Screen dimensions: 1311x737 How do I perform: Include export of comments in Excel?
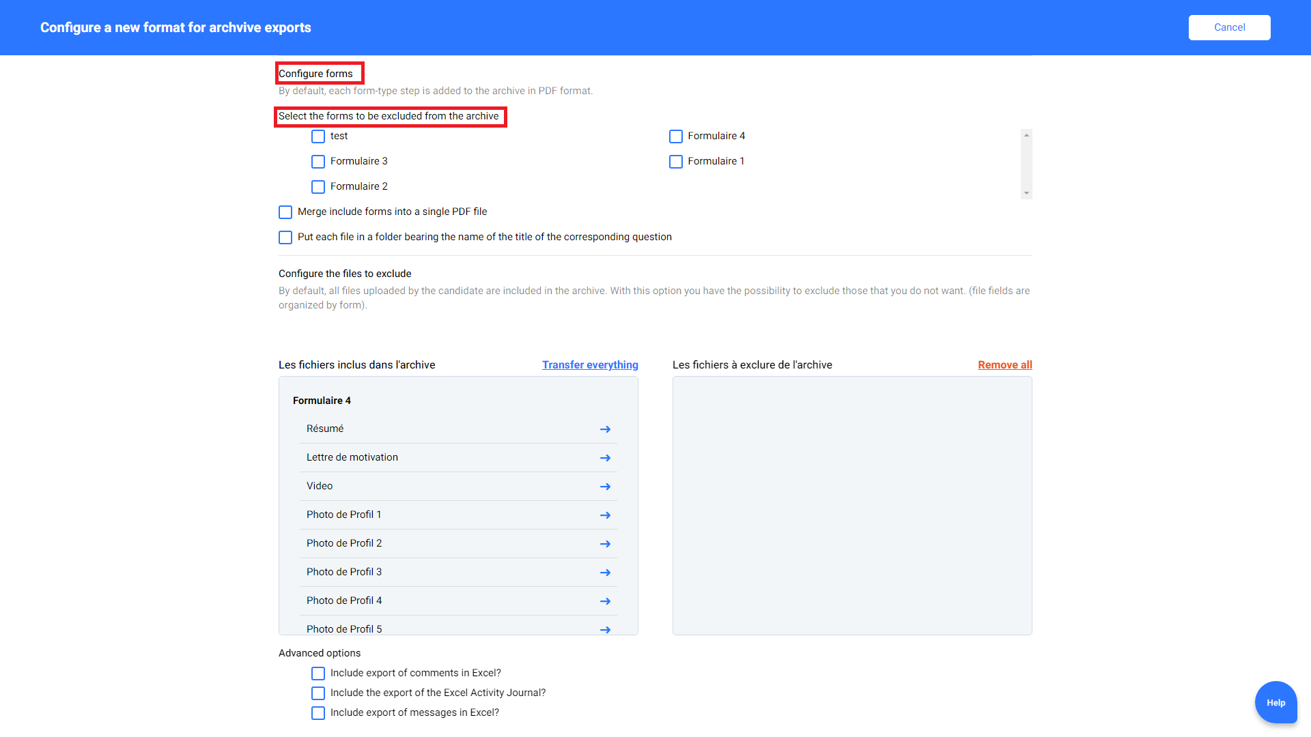coord(318,674)
